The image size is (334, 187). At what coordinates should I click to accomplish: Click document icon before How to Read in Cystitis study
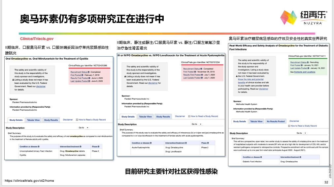(77, 120)
